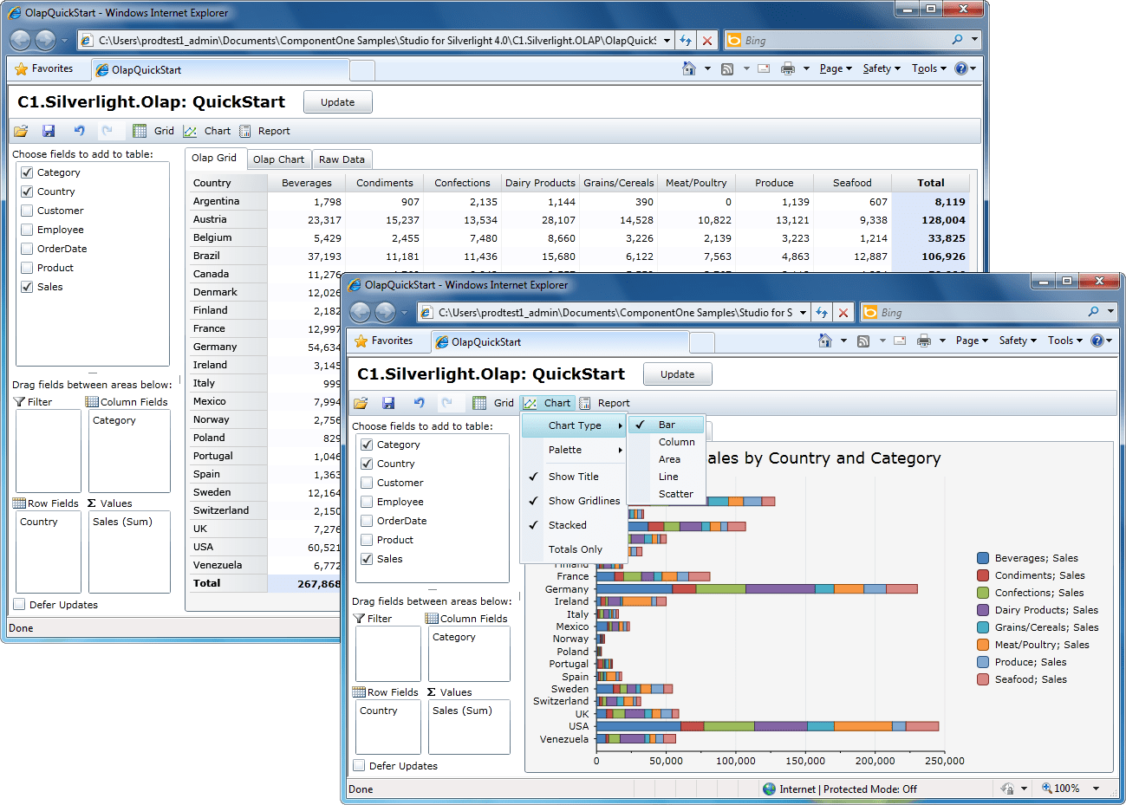The height and width of the screenshot is (805, 1126).
Task: Open Favorites in back window
Action: 44,68
